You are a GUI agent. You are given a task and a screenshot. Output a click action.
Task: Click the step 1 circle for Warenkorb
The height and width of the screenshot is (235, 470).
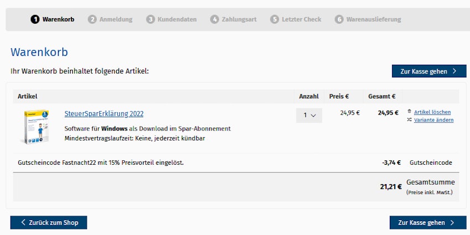click(35, 19)
